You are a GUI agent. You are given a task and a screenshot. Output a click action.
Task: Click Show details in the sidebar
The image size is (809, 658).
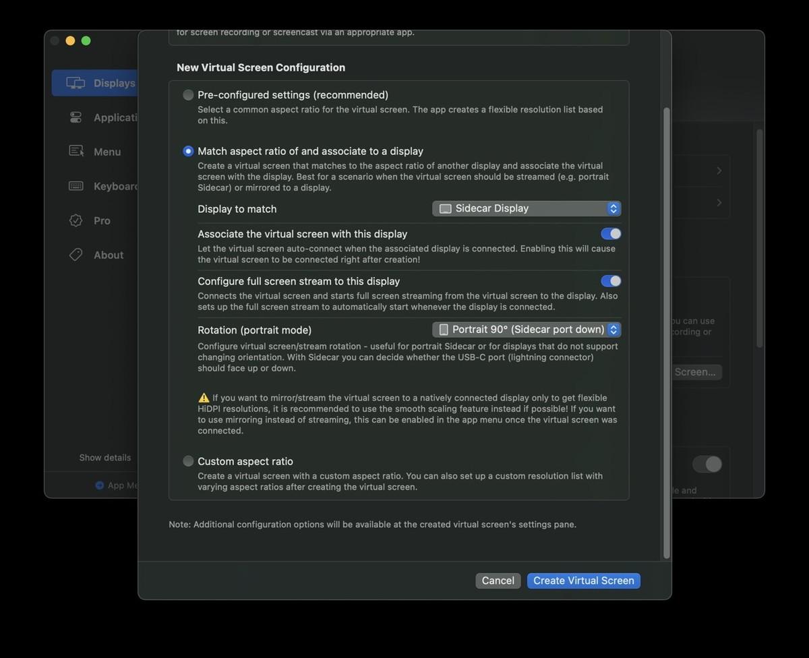coord(105,457)
